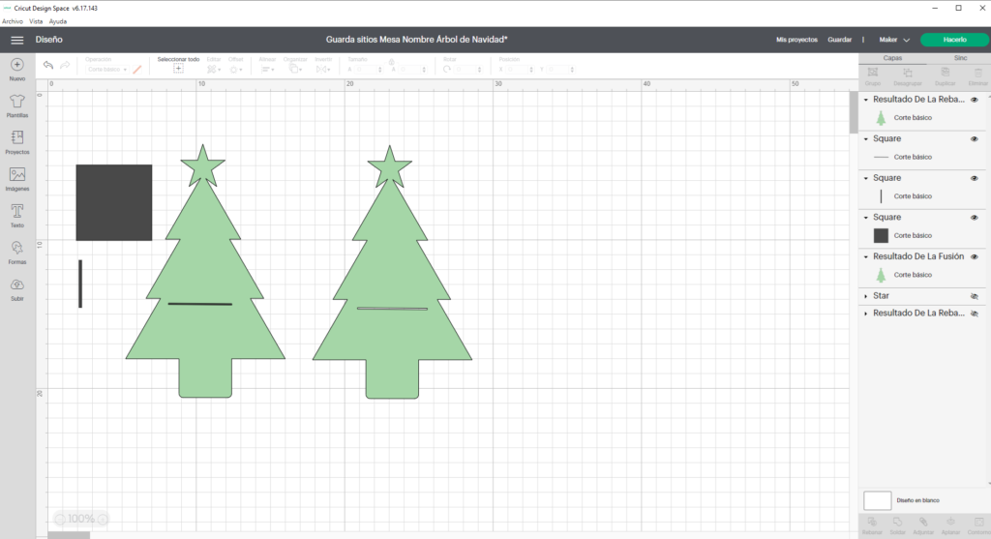991x539 pixels.
Task: Open the Proyectos panel
Action: point(17,143)
